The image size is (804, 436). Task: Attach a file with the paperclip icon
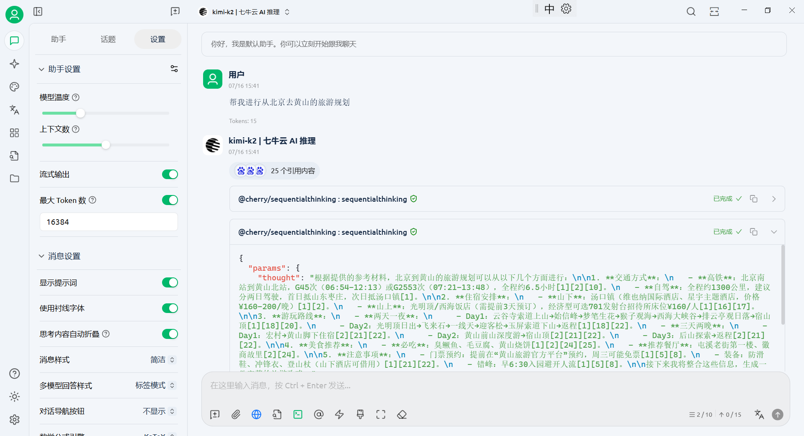[236, 415]
